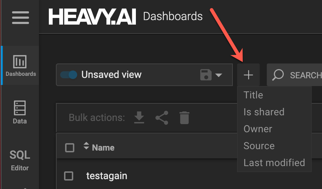Open the hamburger main menu
Image resolution: width=322 pixels, height=189 pixels.
[x=21, y=17]
